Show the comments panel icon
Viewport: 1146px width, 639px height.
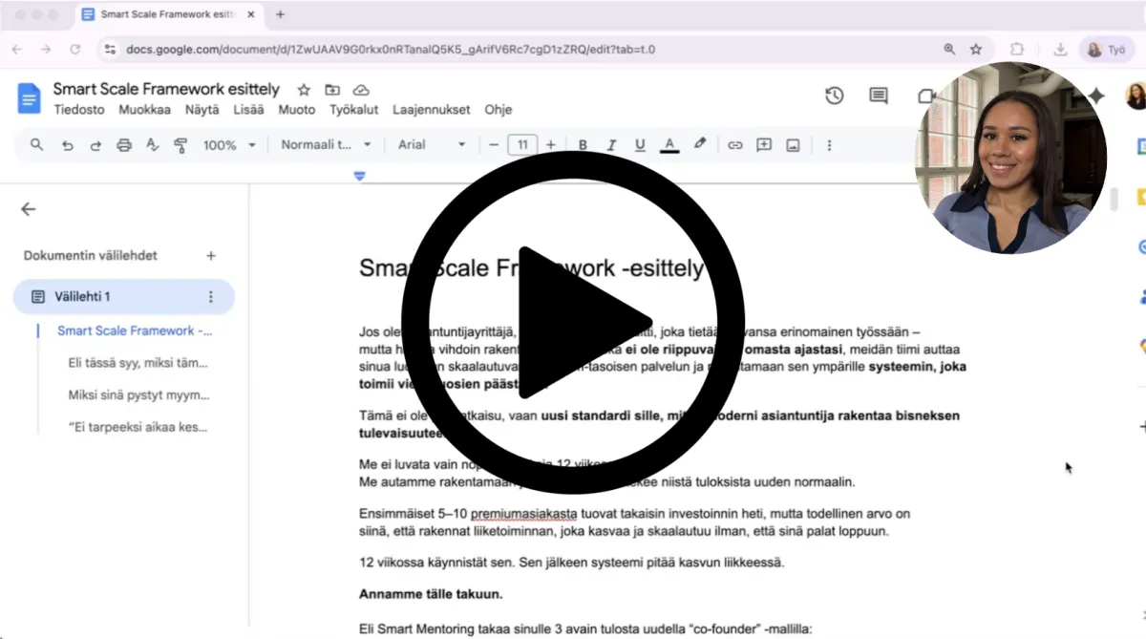tap(879, 96)
